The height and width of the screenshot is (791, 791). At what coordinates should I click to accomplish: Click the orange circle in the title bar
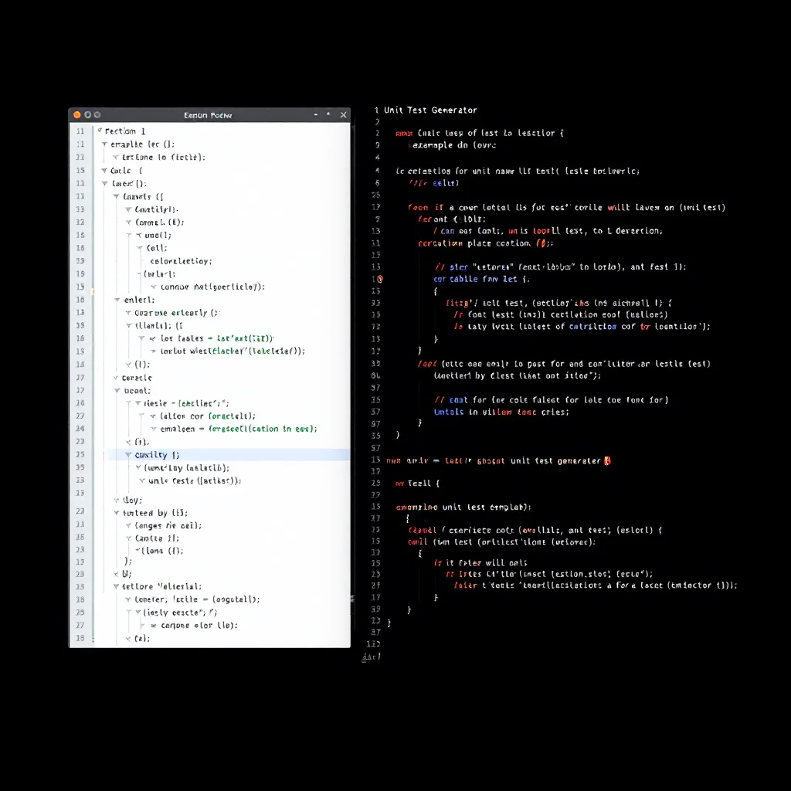tap(77, 115)
